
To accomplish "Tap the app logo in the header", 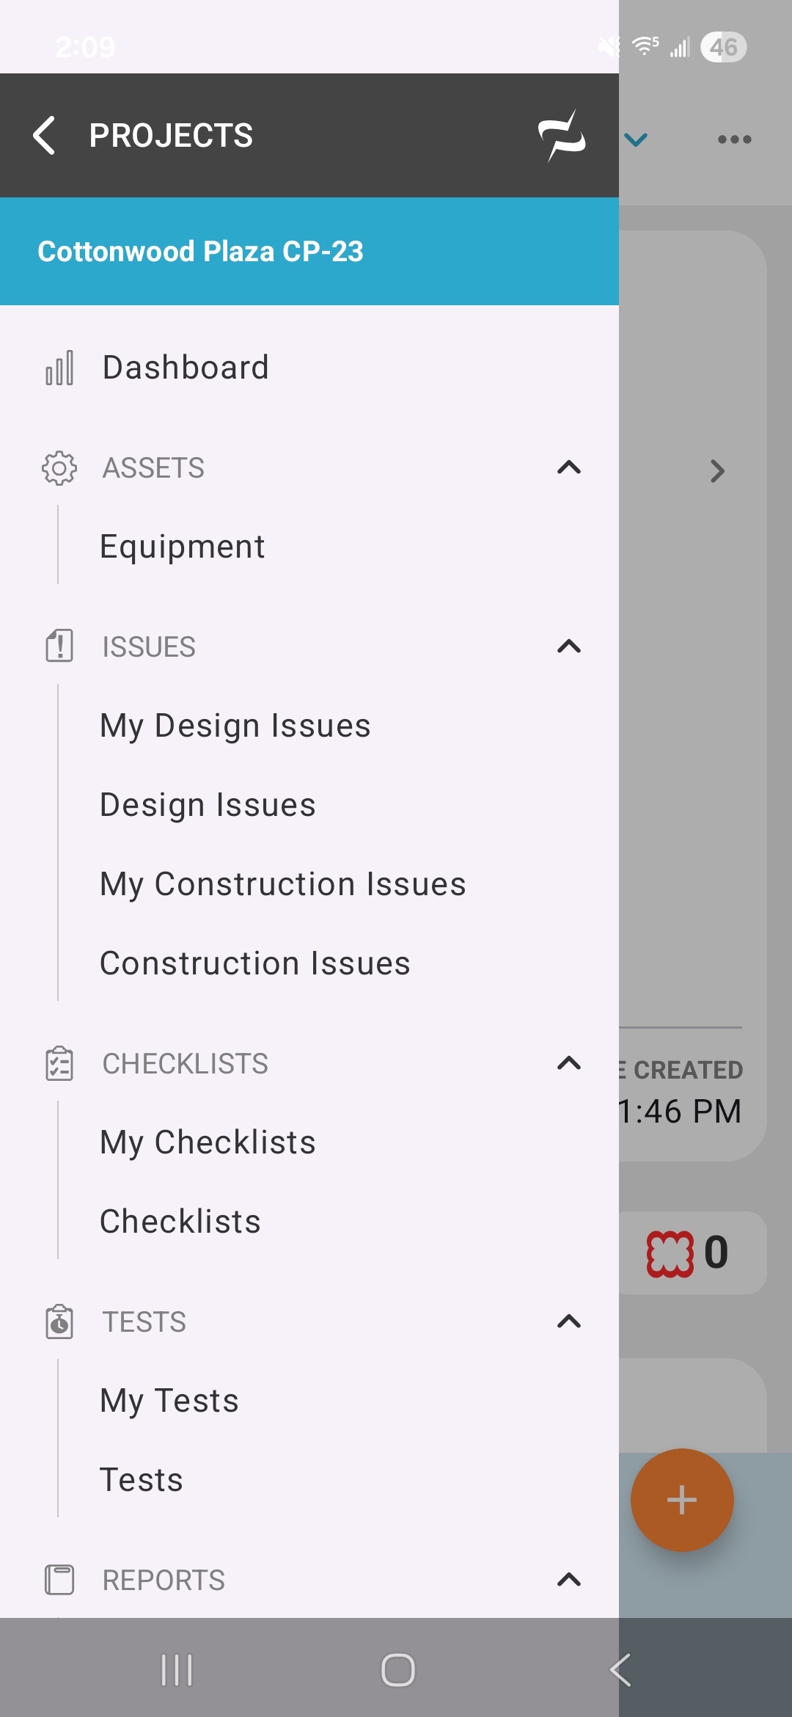I will [562, 136].
